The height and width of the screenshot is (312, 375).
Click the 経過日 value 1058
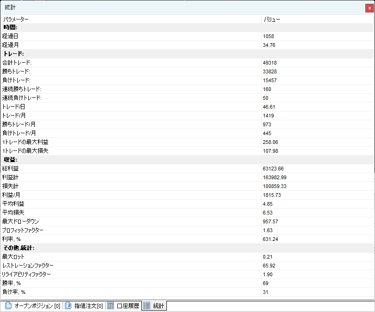point(268,36)
